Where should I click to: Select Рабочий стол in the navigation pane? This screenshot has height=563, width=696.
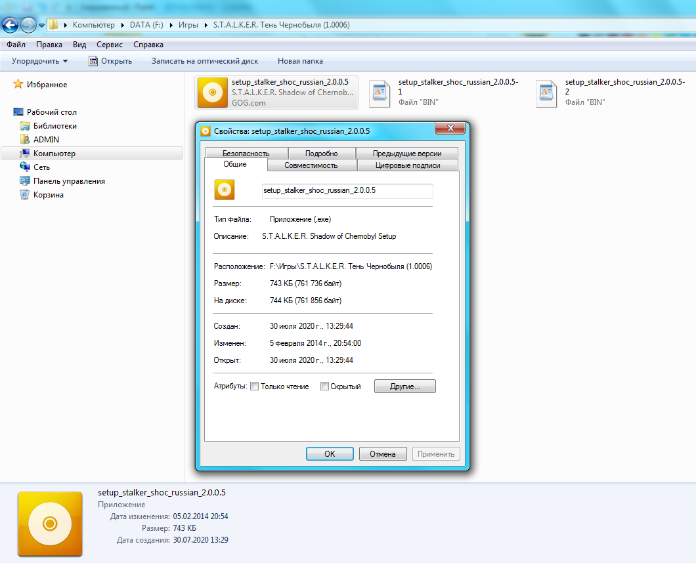pos(51,112)
